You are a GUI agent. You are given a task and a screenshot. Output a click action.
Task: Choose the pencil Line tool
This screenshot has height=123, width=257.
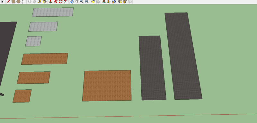tap(8, 2)
